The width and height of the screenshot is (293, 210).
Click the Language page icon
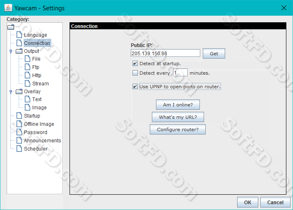19,35
